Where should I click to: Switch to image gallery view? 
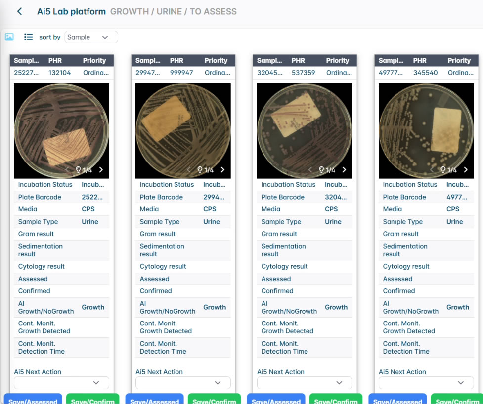pyautogui.click(x=9, y=37)
